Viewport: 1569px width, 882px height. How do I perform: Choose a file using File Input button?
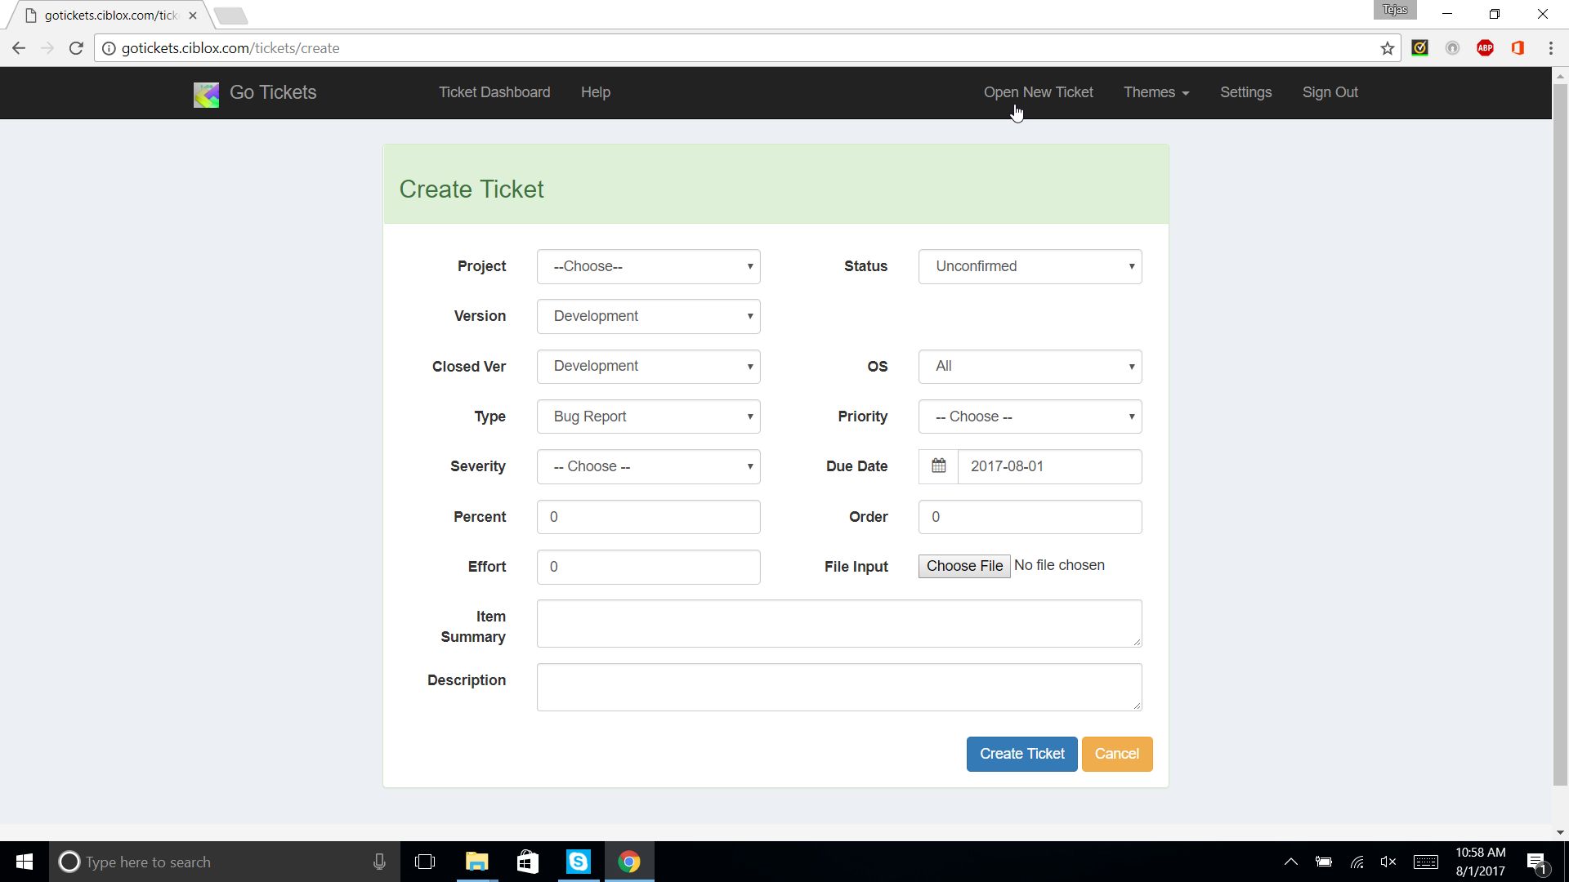963,565
